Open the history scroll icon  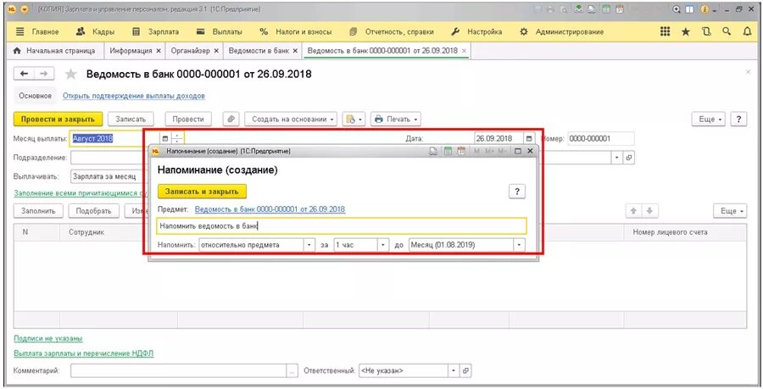(706, 31)
